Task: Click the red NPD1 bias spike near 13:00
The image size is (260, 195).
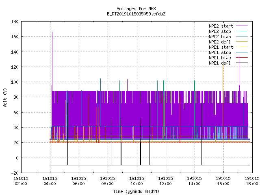Action: click(180, 119)
